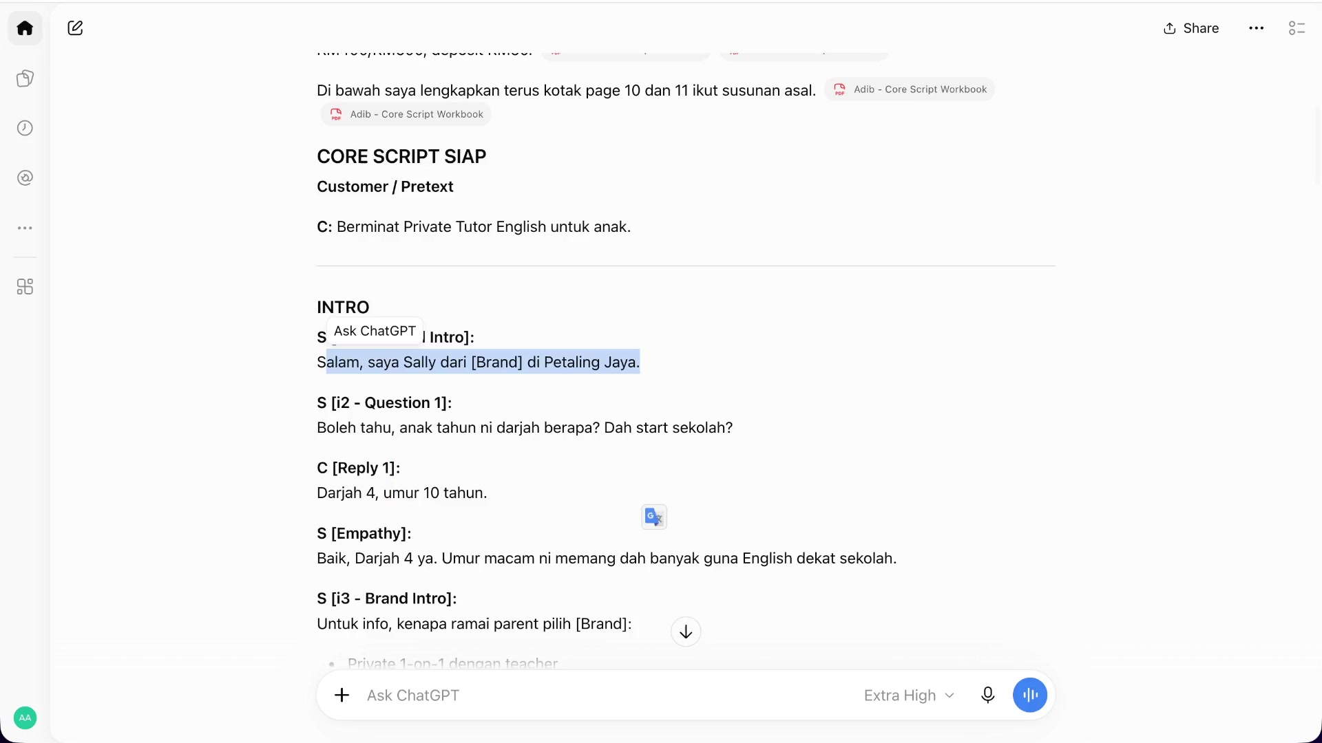
Task: Click Ask ChatGPT popup over selected text
Action: [375, 331]
